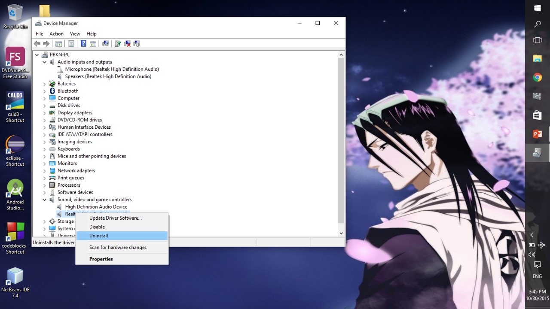Click the device tree vertical scrollbar down arrow
This screenshot has height=309, width=550.
click(x=341, y=233)
